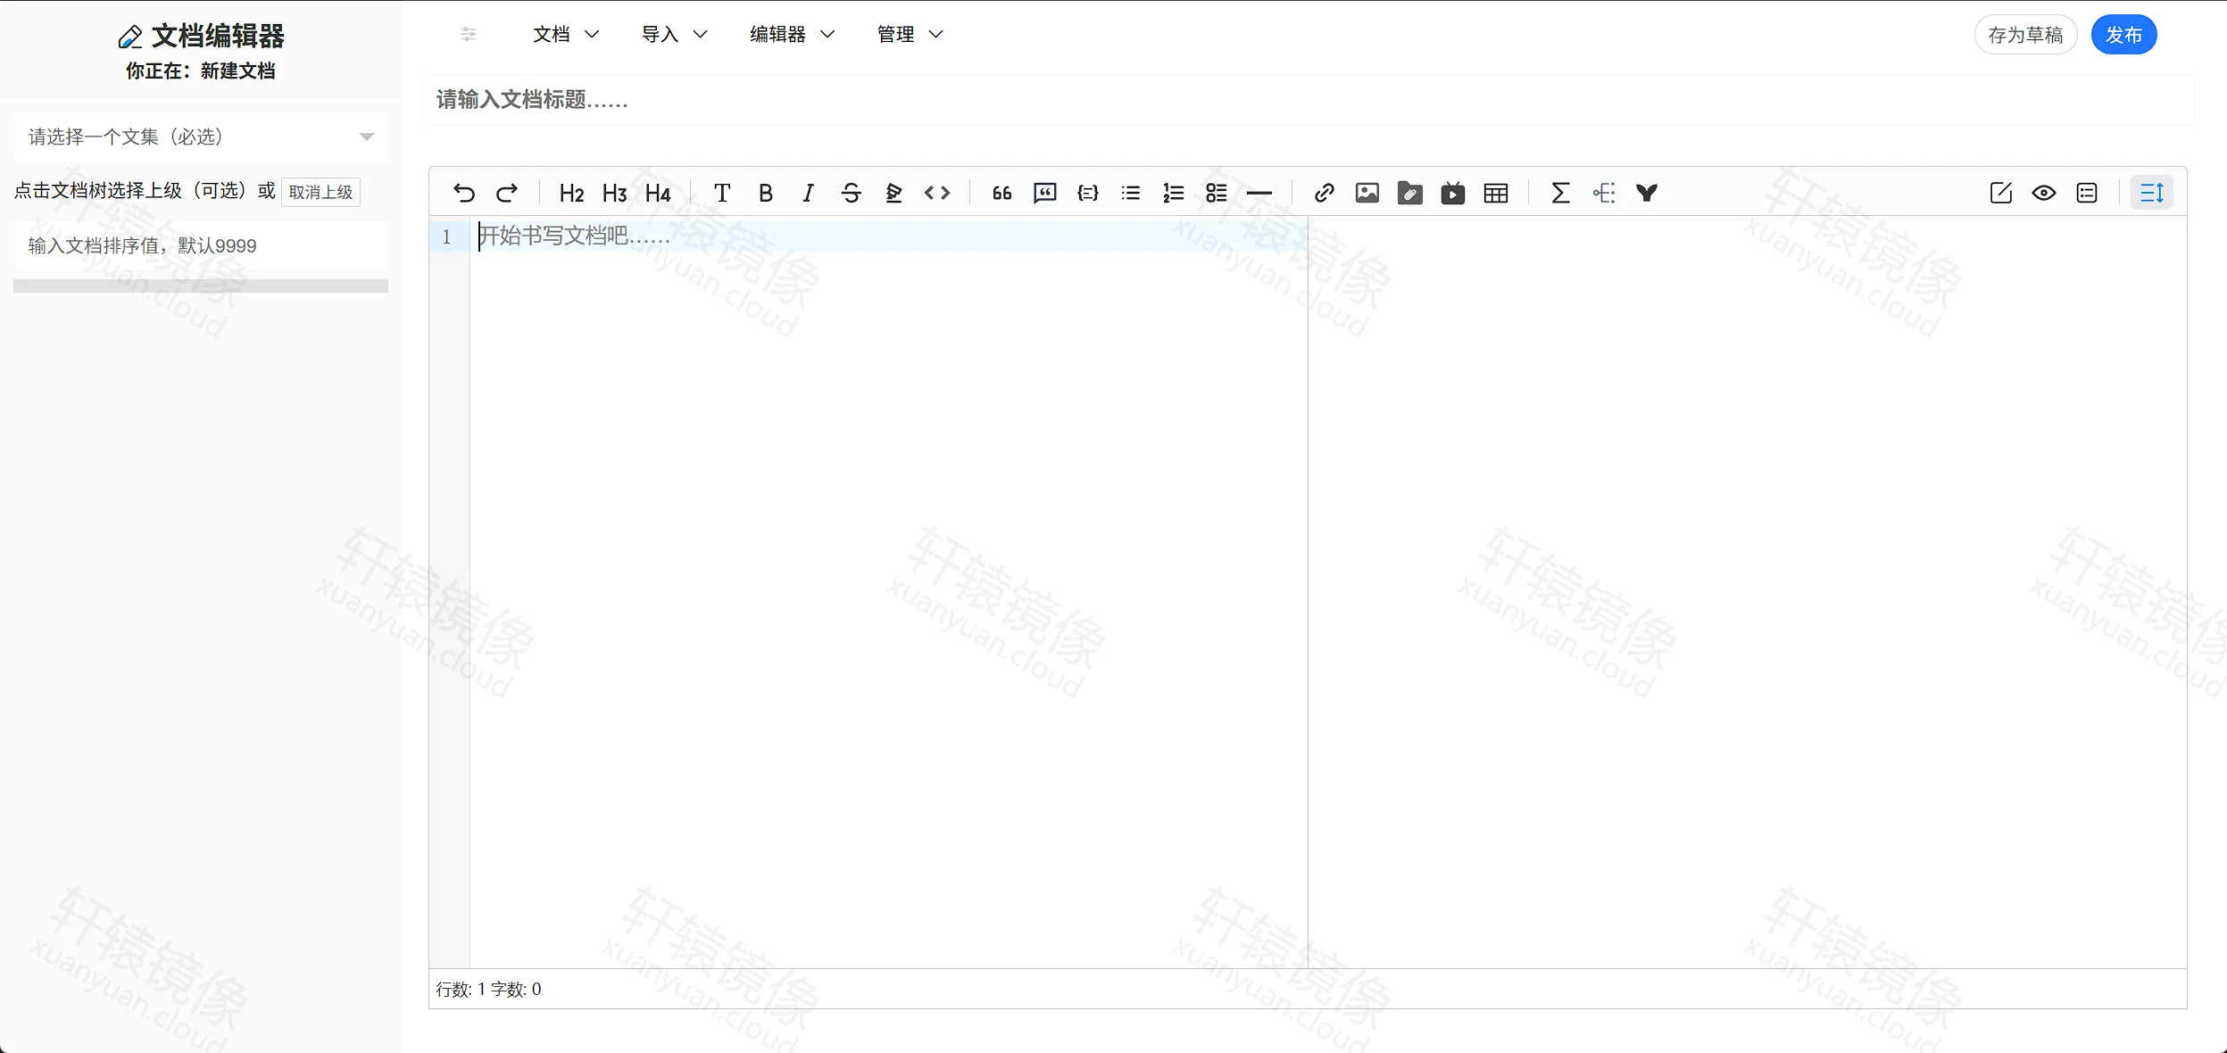Expand the 请选择一个文集 dropdown

click(x=201, y=137)
